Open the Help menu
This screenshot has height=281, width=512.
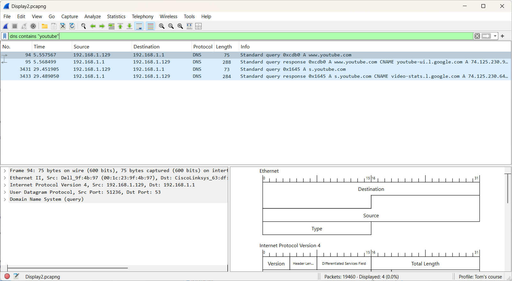coord(206,17)
